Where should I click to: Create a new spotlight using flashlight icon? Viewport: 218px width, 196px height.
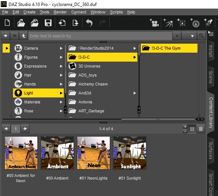pyautogui.click(x=208, y=23)
